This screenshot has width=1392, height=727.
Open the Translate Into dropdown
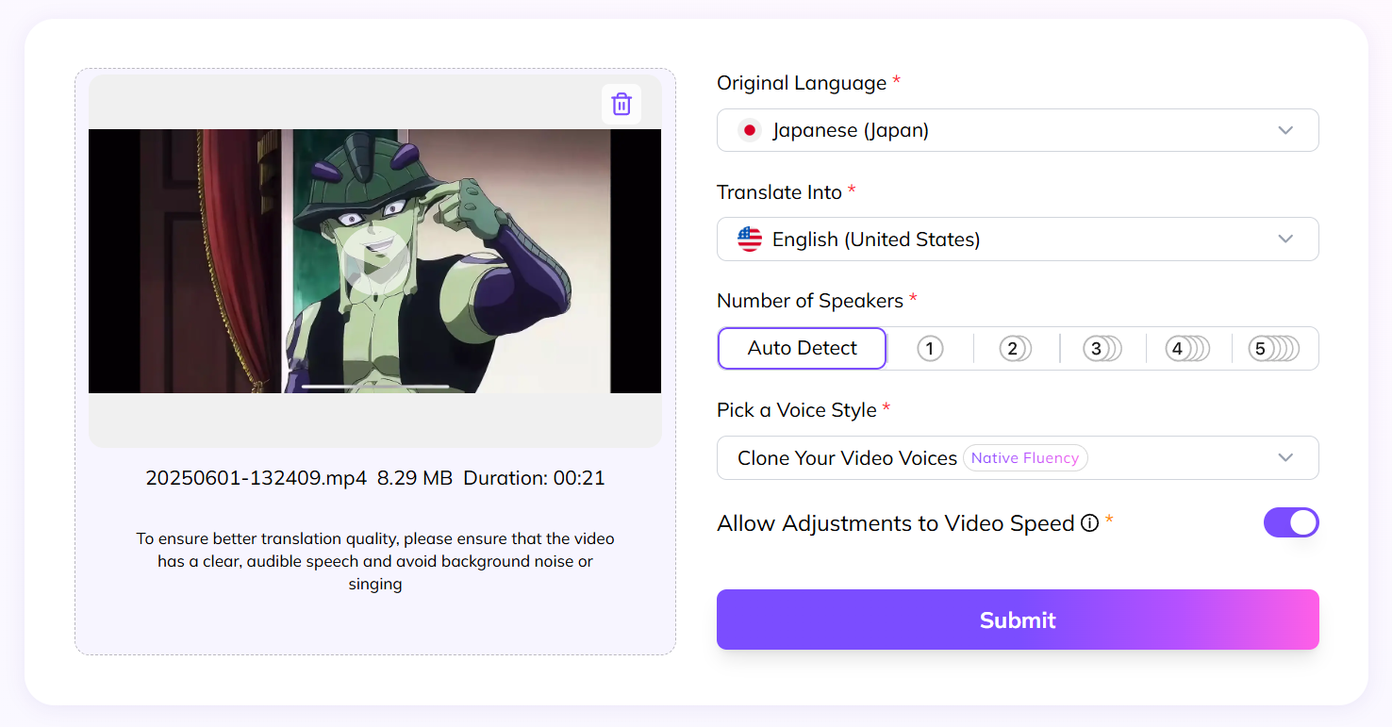pos(1018,240)
